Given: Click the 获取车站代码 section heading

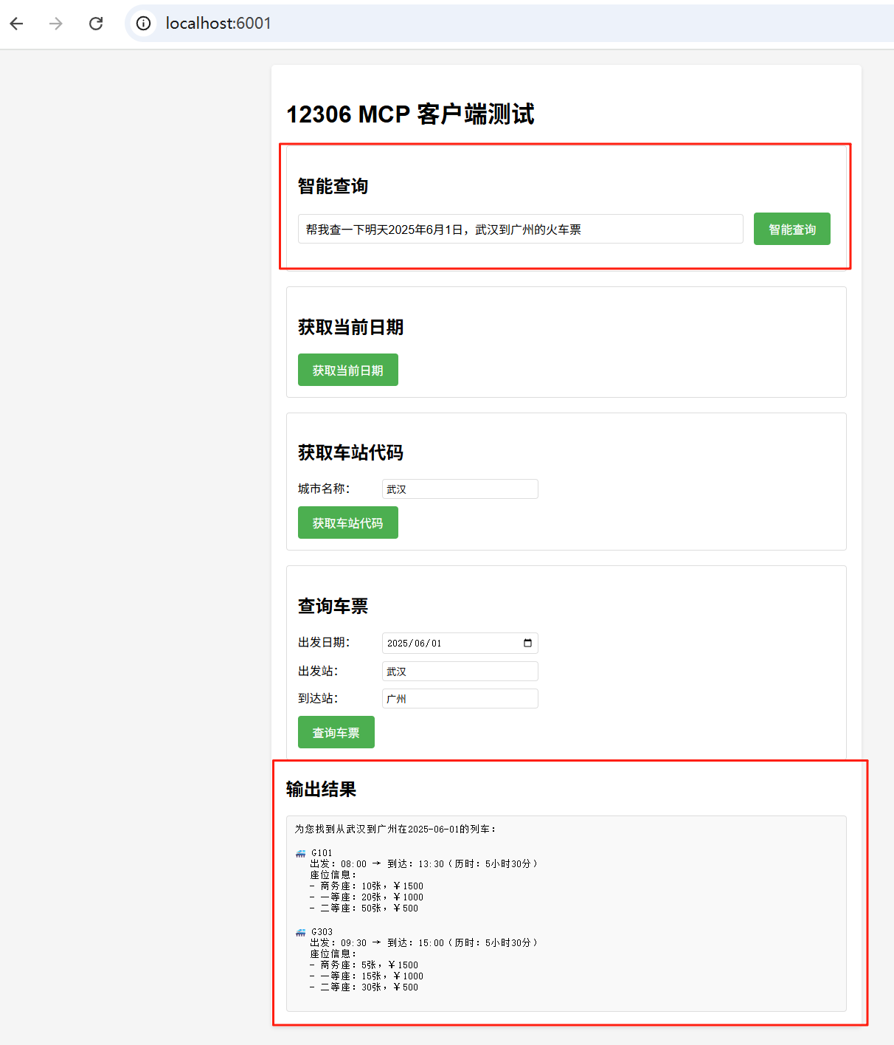Looking at the screenshot, I should coord(350,452).
